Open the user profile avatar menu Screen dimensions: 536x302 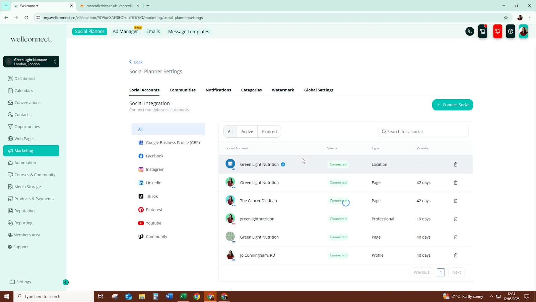523,32
